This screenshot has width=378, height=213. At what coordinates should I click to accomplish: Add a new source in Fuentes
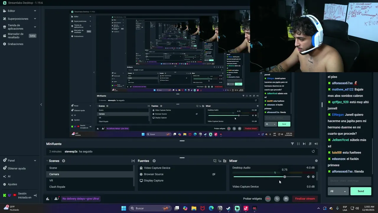coord(154,161)
